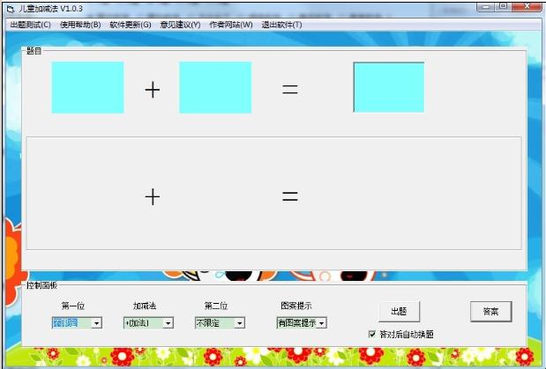
Task: Click the picture hint panel area
Action: (x=273, y=193)
